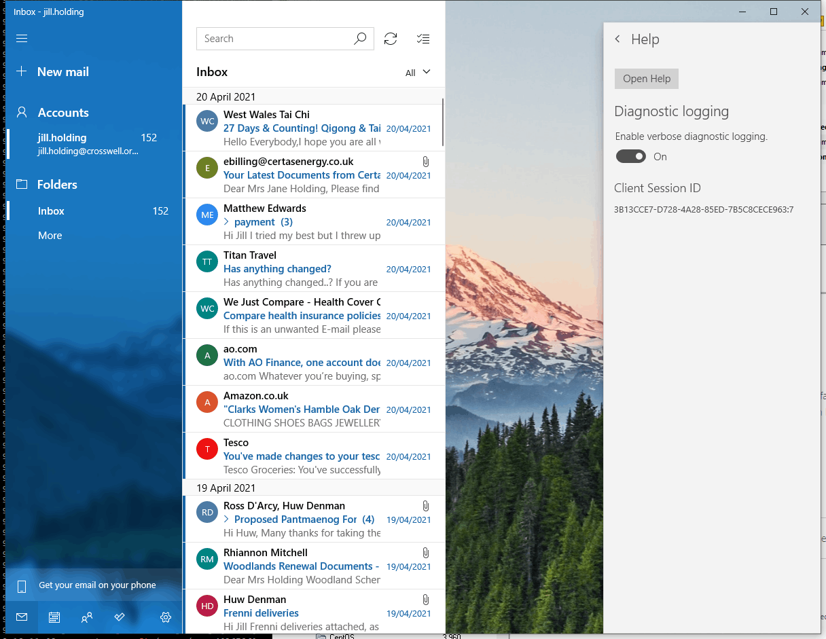This screenshot has width=826, height=639.
Task: Click the Amazon.co.uk sender avatar
Action: coord(207,402)
